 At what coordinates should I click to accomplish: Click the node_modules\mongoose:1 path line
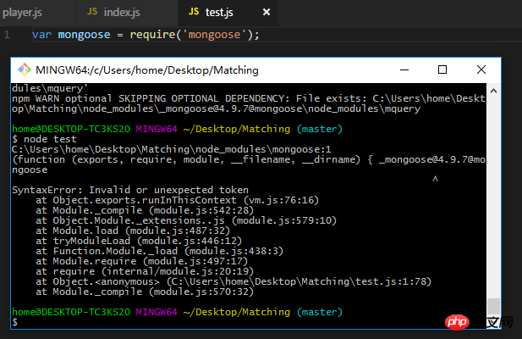click(x=172, y=149)
